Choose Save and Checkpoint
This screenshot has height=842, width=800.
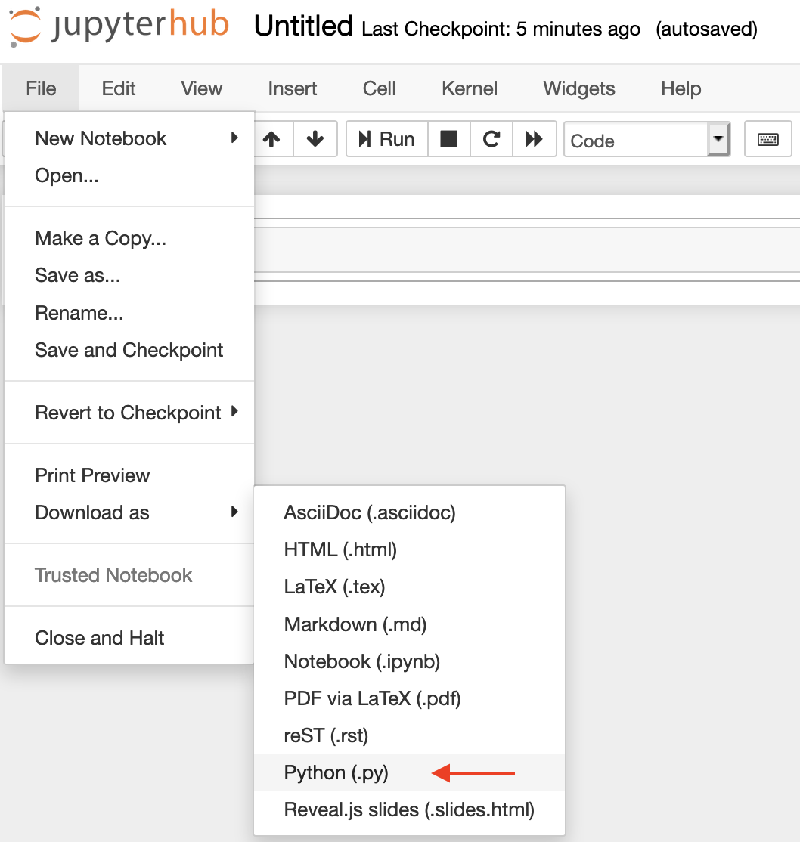[x=129, y=350]
